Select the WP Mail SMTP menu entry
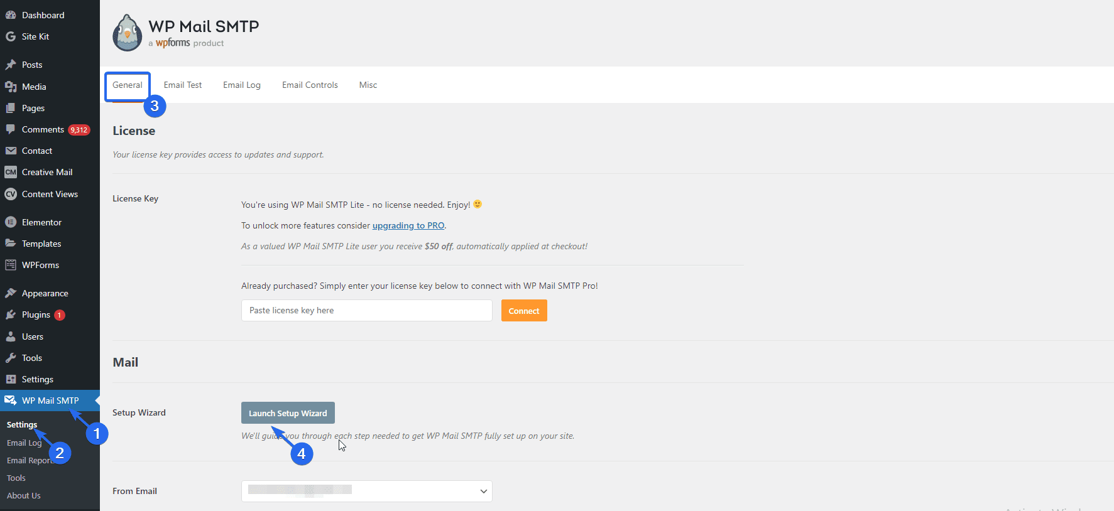 50,401
